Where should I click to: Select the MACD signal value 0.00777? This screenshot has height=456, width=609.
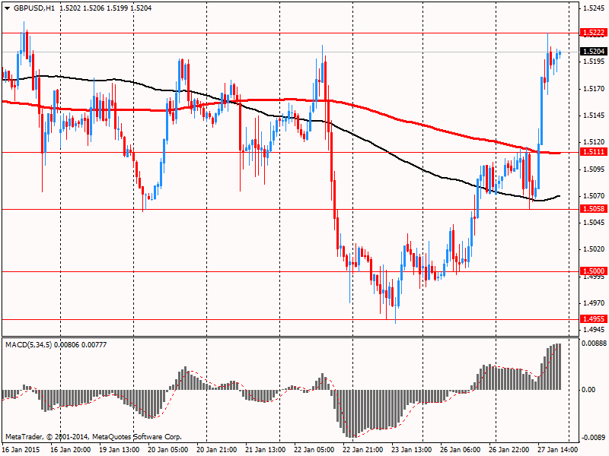[94, 345]
